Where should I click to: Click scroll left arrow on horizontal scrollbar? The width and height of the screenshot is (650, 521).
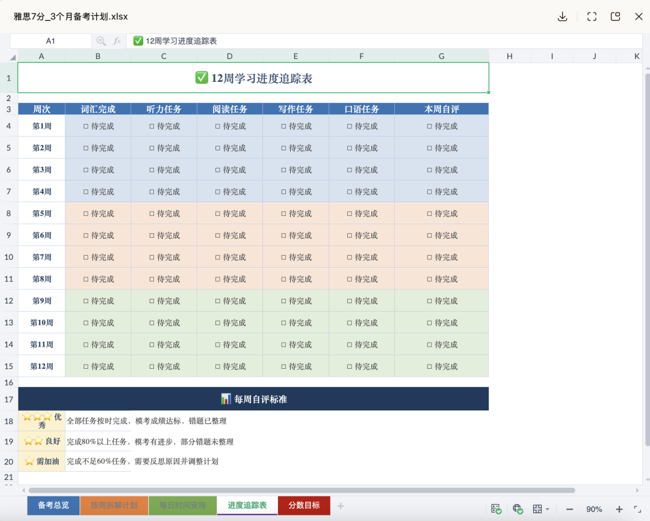[x=23, y=490]
